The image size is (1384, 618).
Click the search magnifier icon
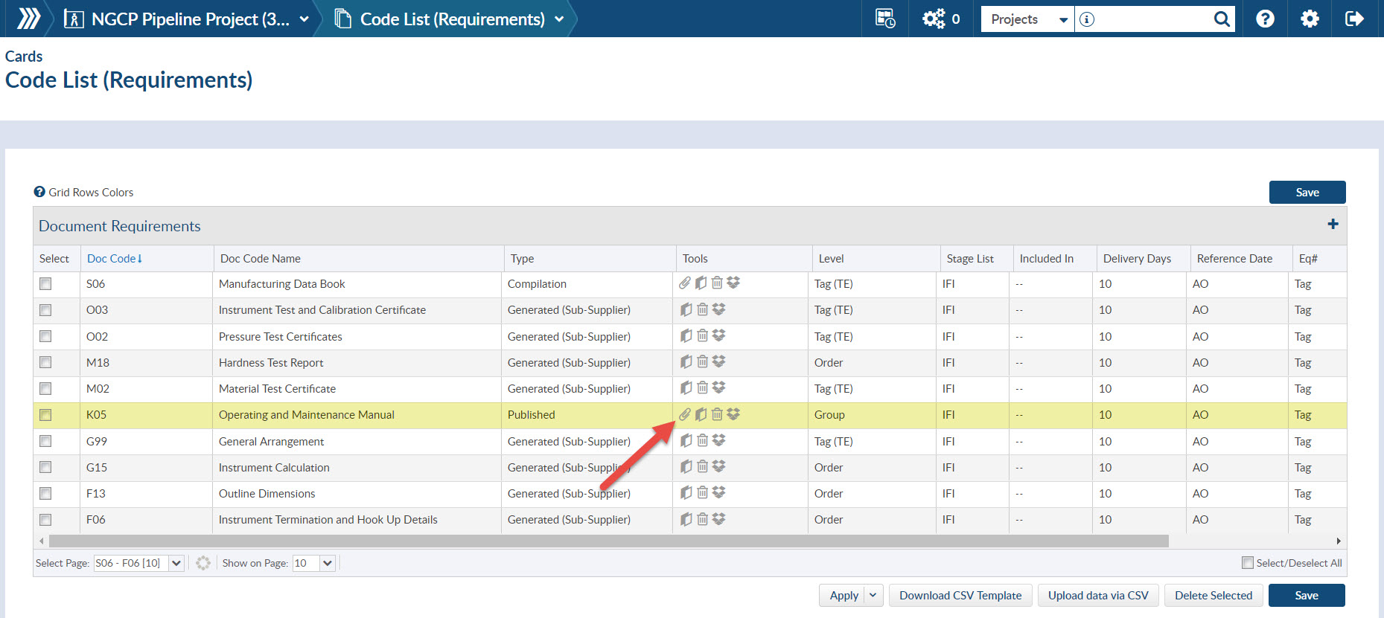tap(1222, 19)
